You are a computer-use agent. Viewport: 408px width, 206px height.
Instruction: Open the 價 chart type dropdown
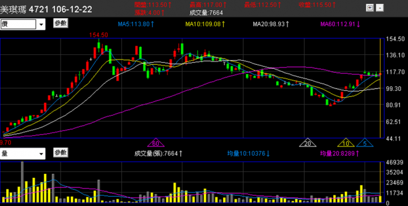click(x=23, y=24)
